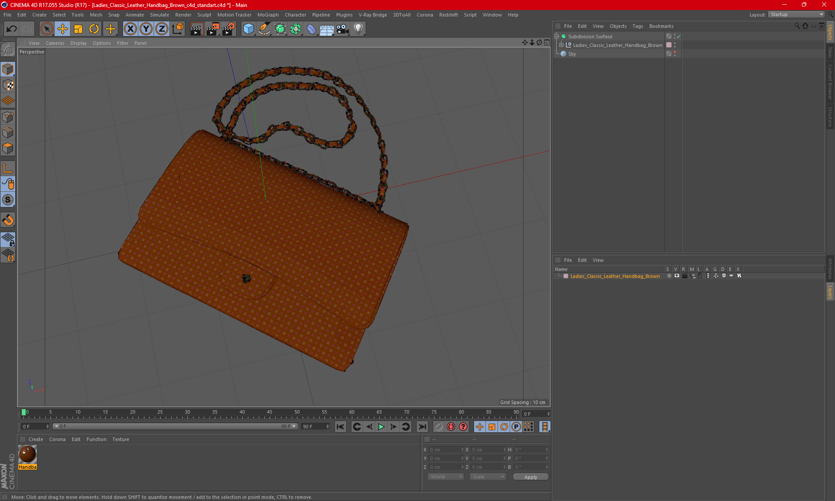Toggle layer view eye for handbag layer
This screenshot has width=835, height=501.
pyautogui.click(x=677, y=276)
